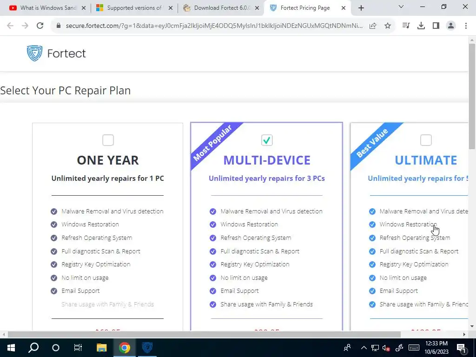Bookmark this page with star icon
Viewport: 476px width, 357px height.
pyautogui.click(x=388, y=26)
